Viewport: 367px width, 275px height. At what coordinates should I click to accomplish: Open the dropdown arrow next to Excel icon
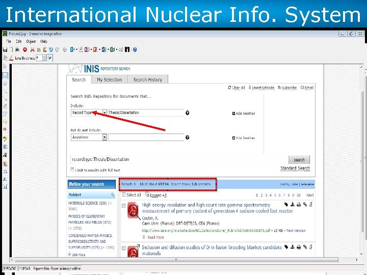point(117,49)
